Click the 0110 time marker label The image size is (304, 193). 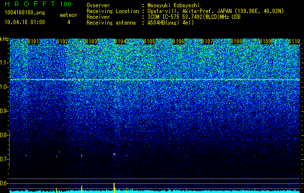294,41
